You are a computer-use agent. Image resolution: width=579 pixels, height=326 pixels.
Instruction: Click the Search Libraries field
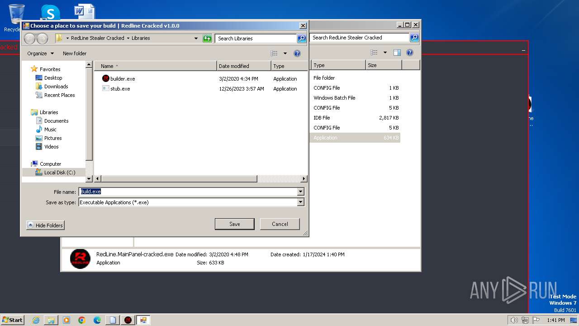click(x=256, y=38)
